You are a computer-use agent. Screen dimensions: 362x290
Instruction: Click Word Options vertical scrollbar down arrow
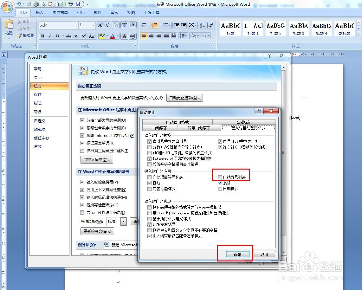(x=284, y=253)
